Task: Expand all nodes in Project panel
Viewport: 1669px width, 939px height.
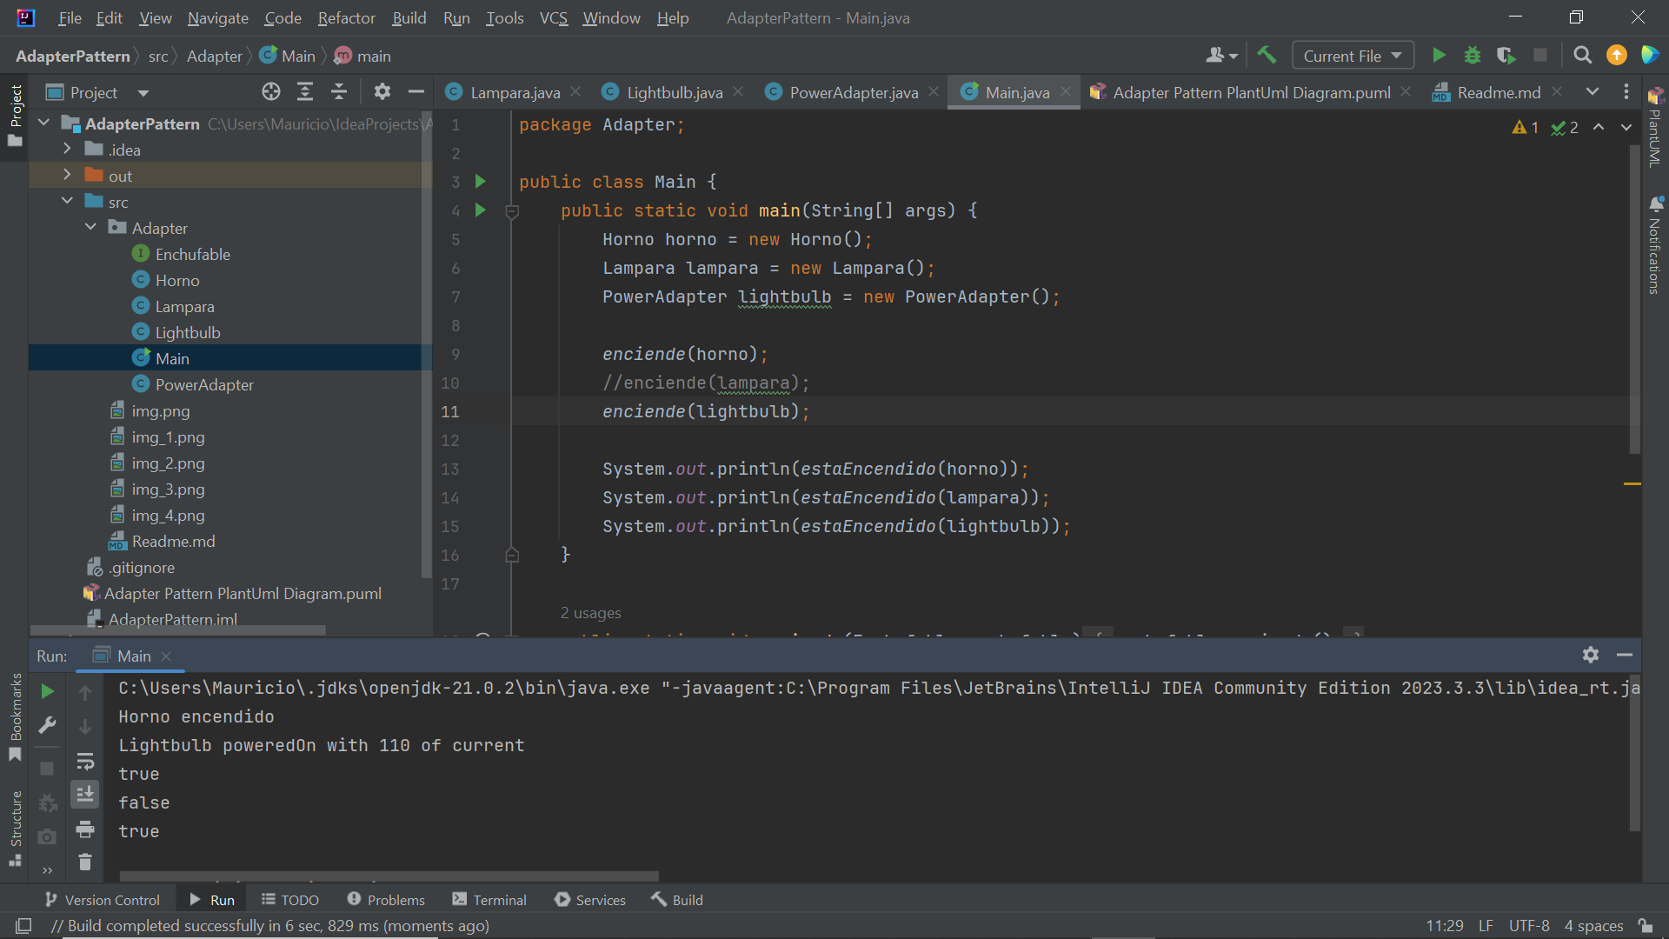Action: tap(305, 92)
